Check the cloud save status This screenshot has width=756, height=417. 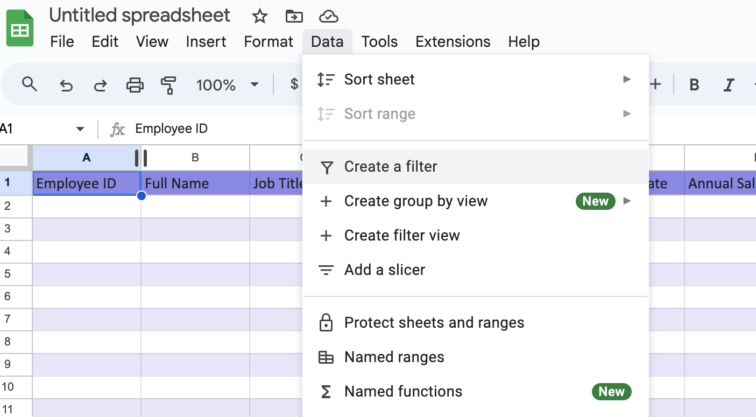click(x=329, y=16)
